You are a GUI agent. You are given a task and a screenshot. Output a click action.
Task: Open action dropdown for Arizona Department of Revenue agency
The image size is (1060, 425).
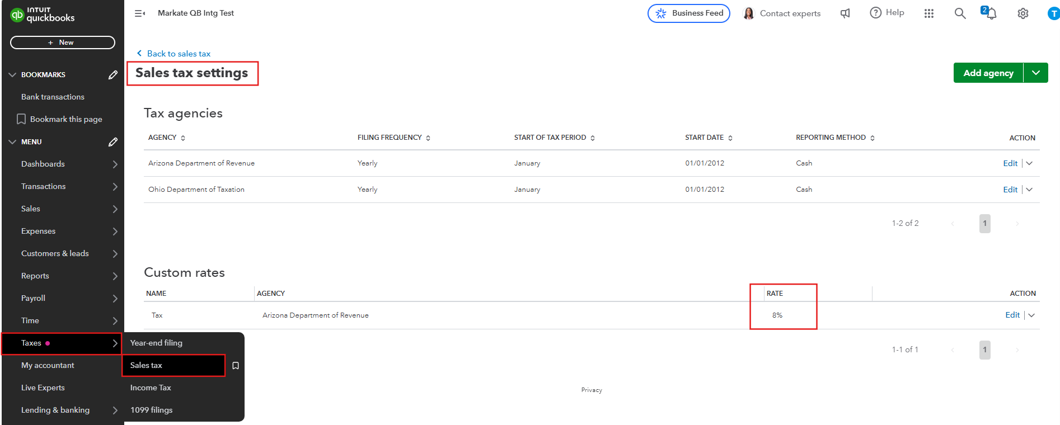click(x=1029, y=163)
